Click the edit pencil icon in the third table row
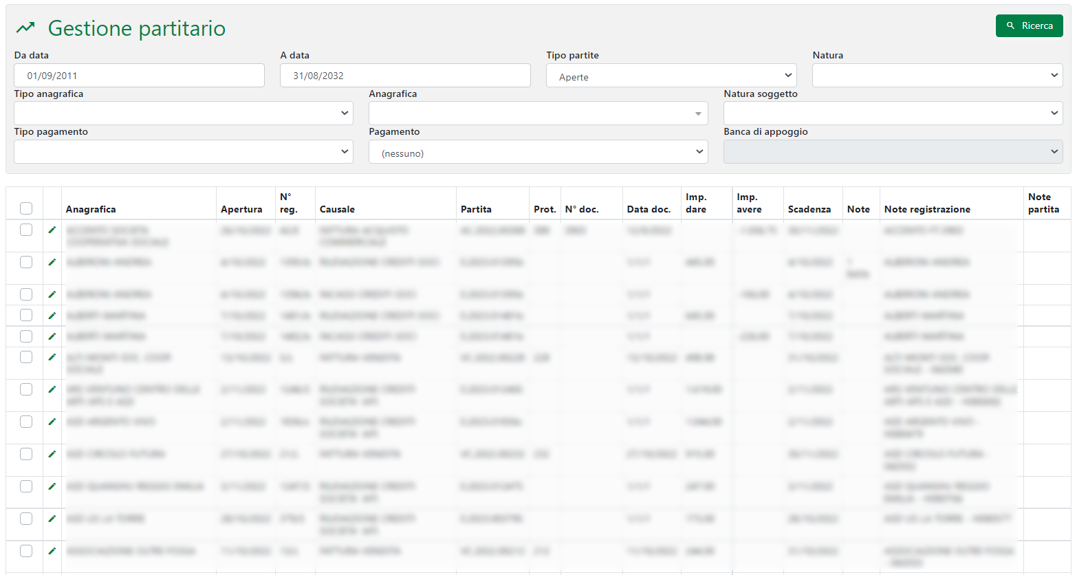 point(52,294)
